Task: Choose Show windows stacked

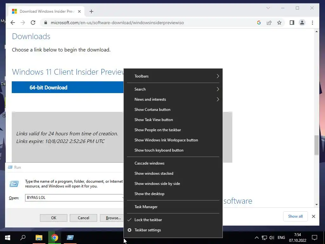Action: tap(173, 173)
